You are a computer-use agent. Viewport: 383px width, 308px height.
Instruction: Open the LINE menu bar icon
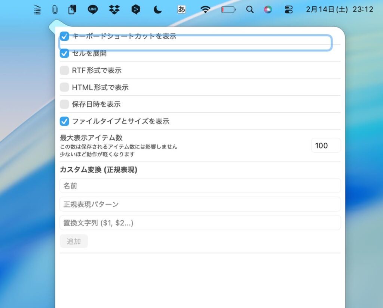[93, 10]
